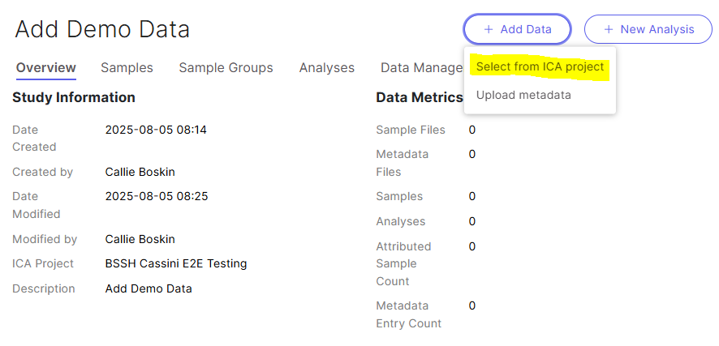Viewport: 719px width, 346px height.
Task: Click the Data Metrics heading
Action: [x=420, y=97]
